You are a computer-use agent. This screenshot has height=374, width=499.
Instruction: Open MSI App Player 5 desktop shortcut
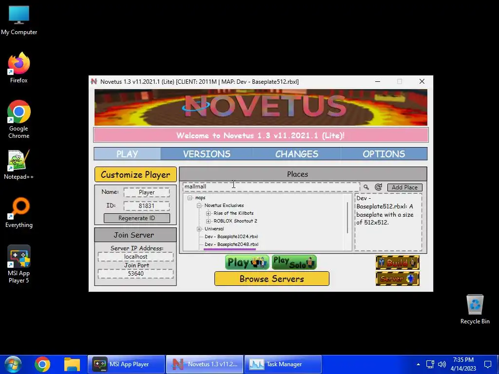coord(19,264)
